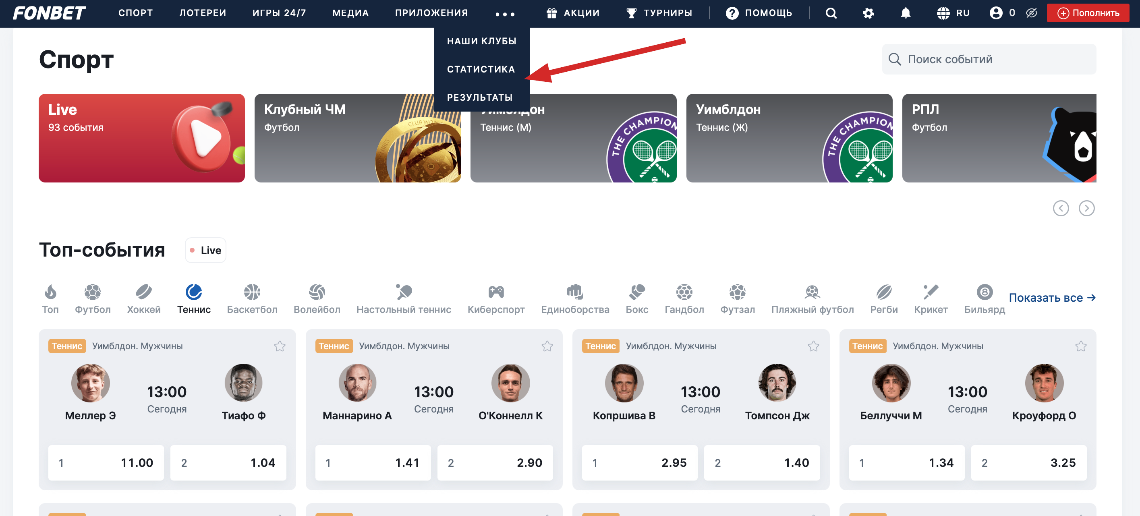Toggle balance visibility eye icon
Screen dimensions: 1140x516
tap(1031, 13)
